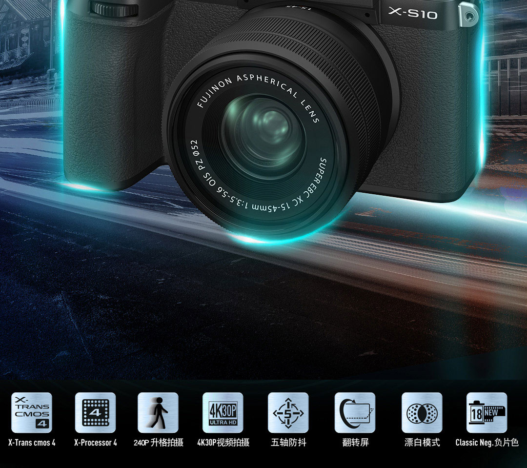Click the 18 NEW film roll icon
The height and width of the screenshot is (468, 527).
click(486, 412)
